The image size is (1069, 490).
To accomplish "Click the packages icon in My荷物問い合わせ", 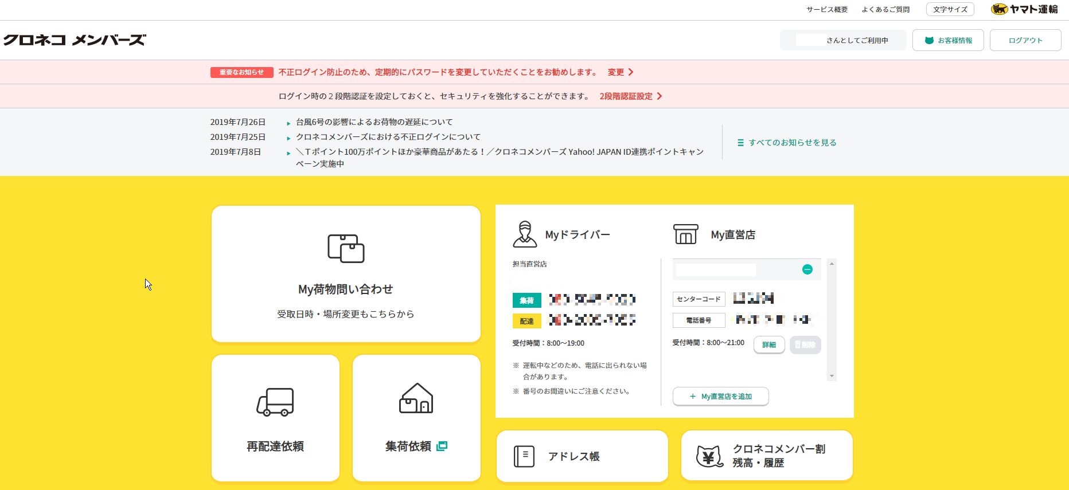I will point(346,248).
